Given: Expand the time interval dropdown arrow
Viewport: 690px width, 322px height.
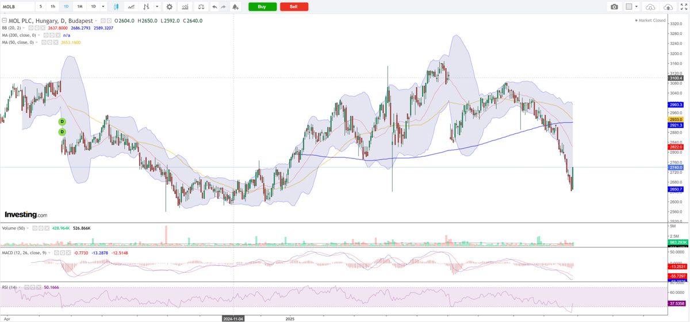Looking at the screenshot, I should tap(103, 6).
